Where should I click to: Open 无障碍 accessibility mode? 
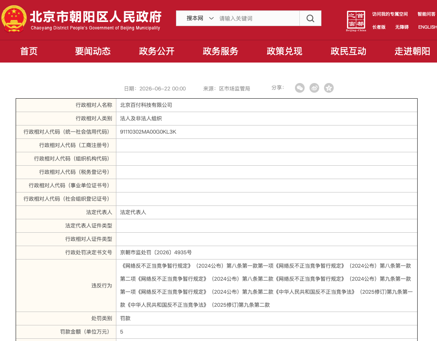click(x=402, y=27)
